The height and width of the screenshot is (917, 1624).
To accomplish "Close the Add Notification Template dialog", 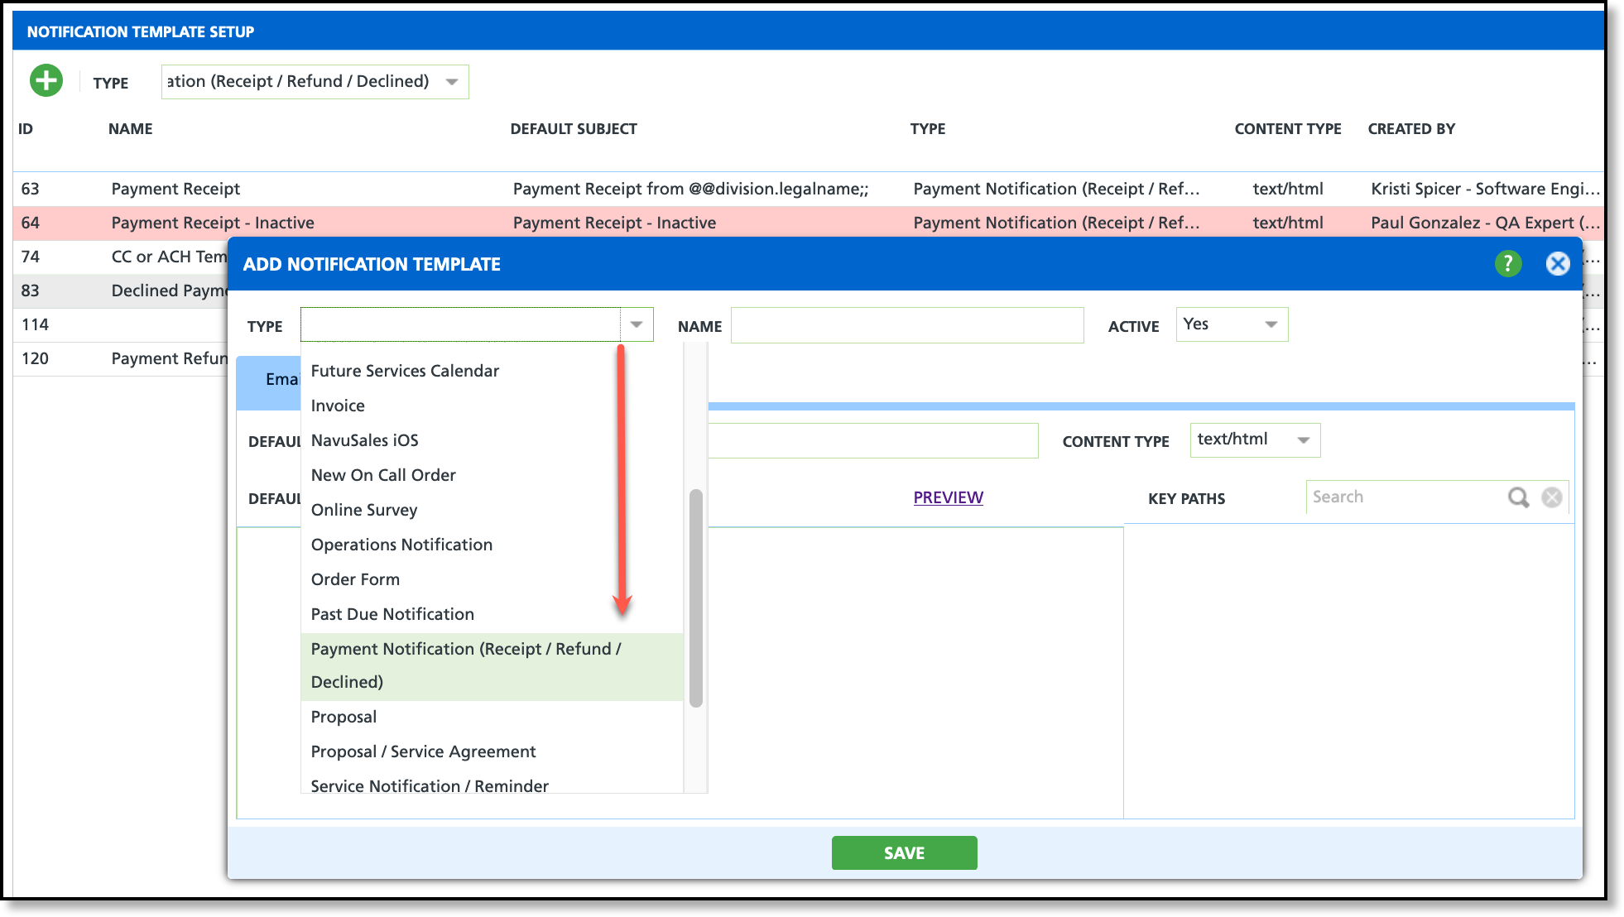I will coord(1557,264).
